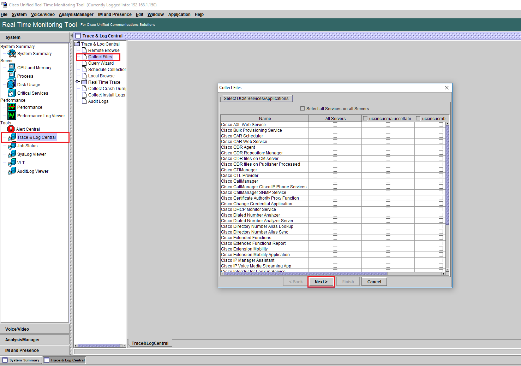
Task: Check the uccincucmb column header checkbox
Action: [418, 118]
